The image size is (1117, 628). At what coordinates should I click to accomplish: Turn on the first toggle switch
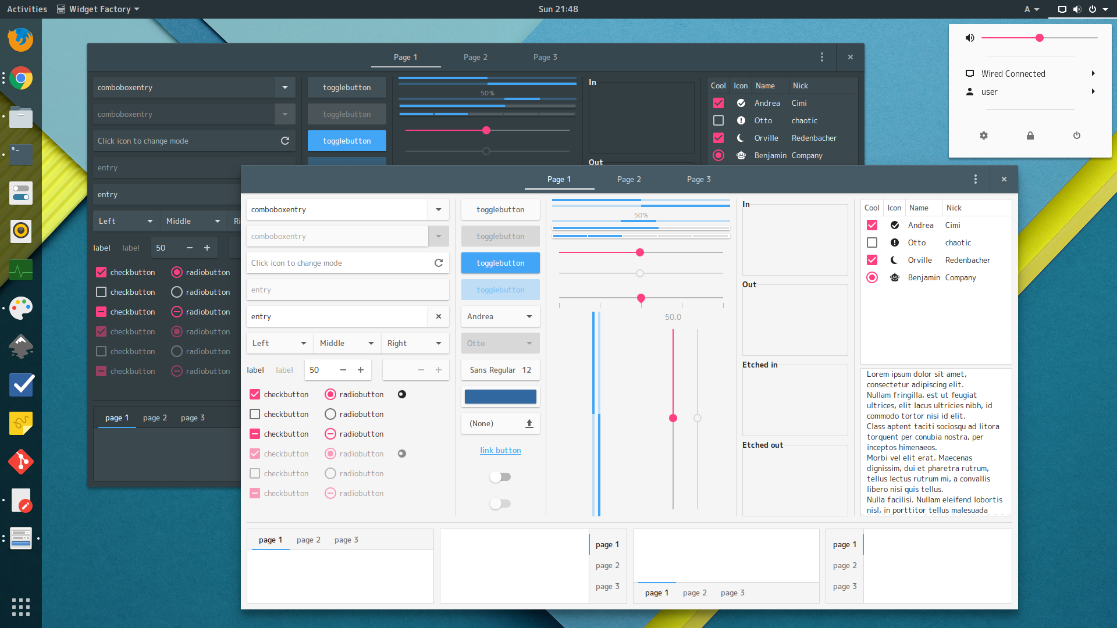[x=500, y=477]
